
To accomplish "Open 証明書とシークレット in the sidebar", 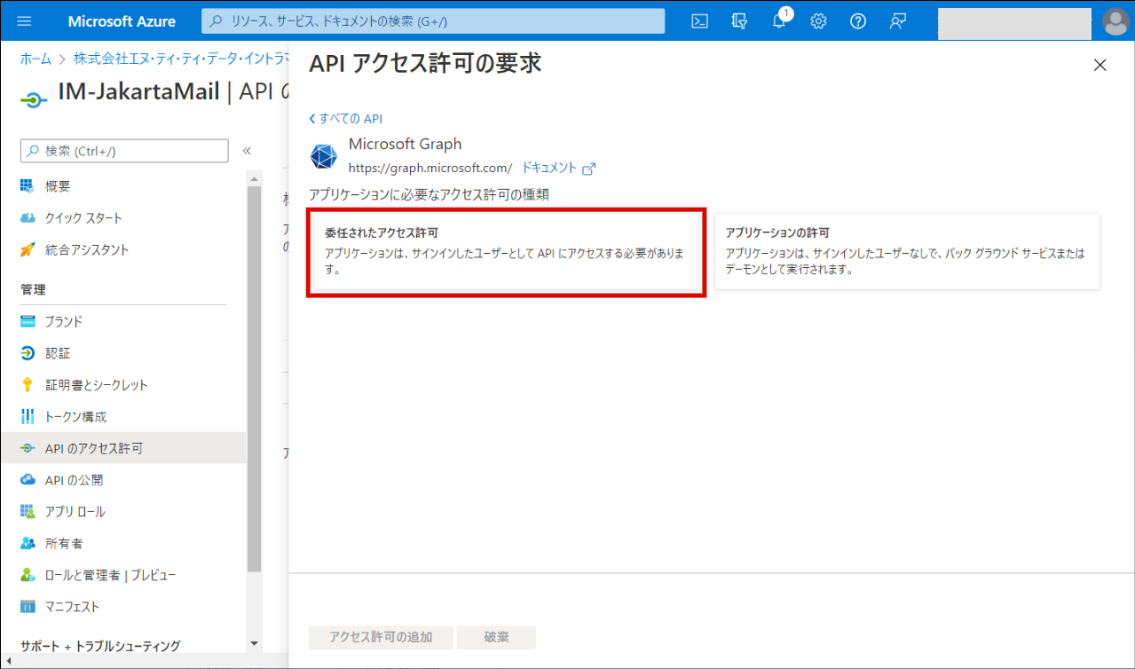I will (96, 385).
